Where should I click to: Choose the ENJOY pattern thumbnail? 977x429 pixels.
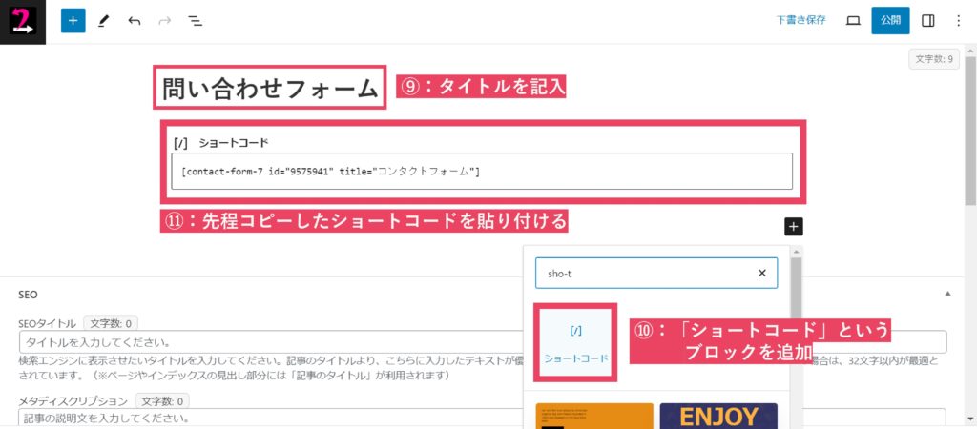click(717, 416)
